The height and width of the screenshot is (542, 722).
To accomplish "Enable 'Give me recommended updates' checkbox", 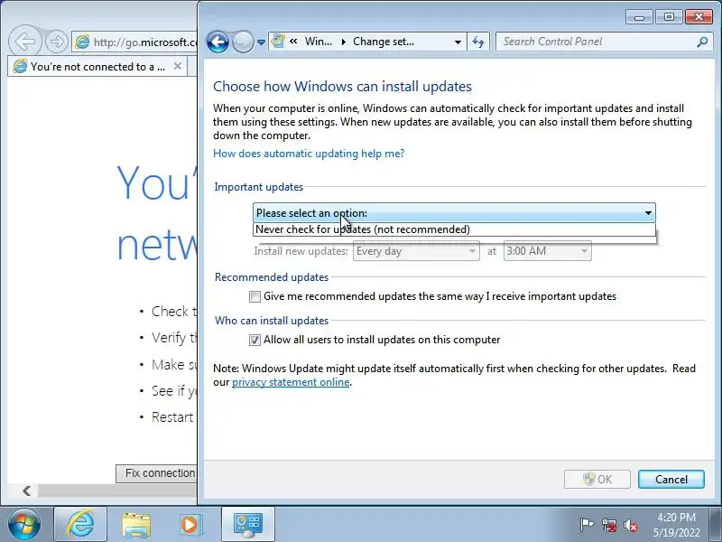I will (255, 296).
